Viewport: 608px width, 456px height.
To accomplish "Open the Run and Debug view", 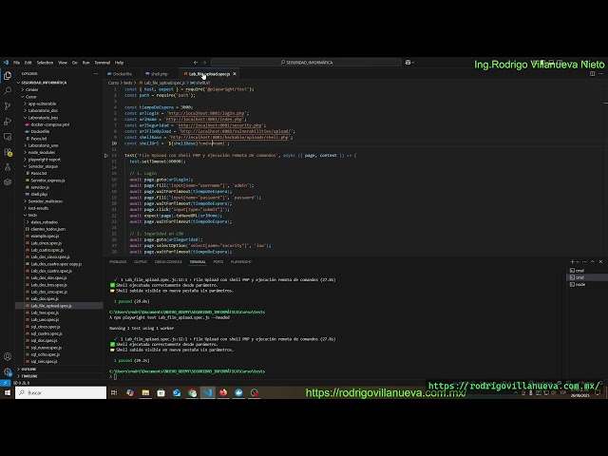I will pos(8,122).
